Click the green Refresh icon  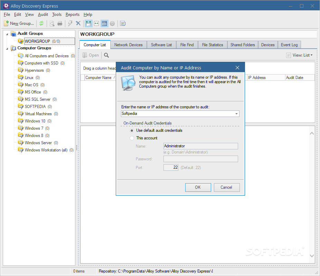click(41, 23)
